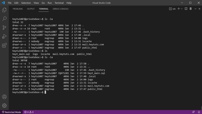Click lscache in plain ls output
The height and width of the screenshot is (114, 202).
45,54
